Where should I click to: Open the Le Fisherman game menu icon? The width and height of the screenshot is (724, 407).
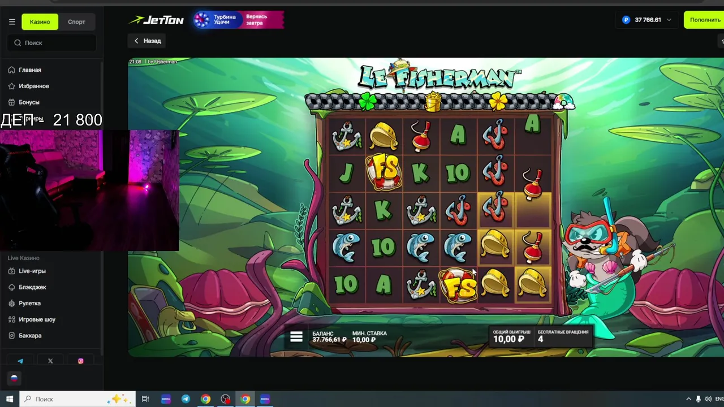click(x=296, y=337)
